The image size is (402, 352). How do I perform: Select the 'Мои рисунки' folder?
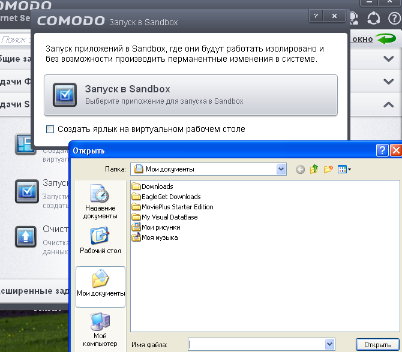[156, 227]
